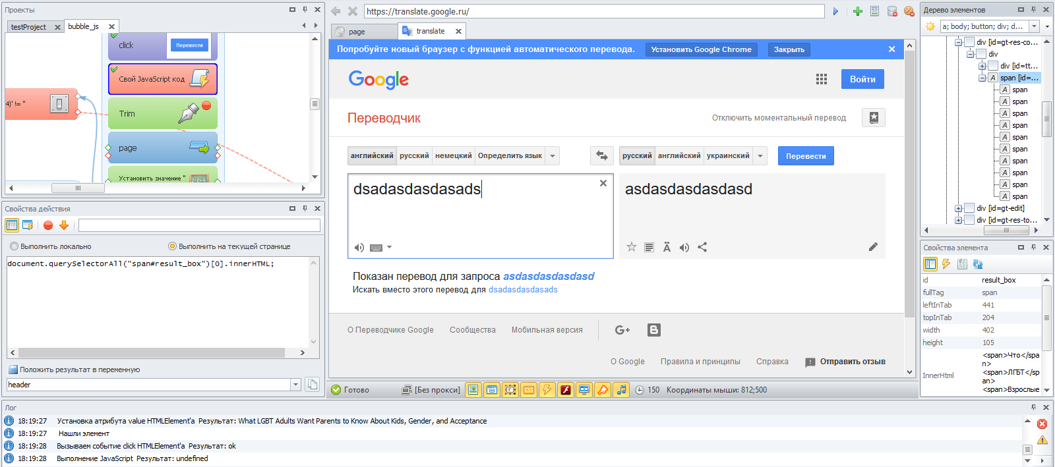Collapse the div [id=gt-res-co…] tree node
1055x467 pixels.
[x=959, y=42]
